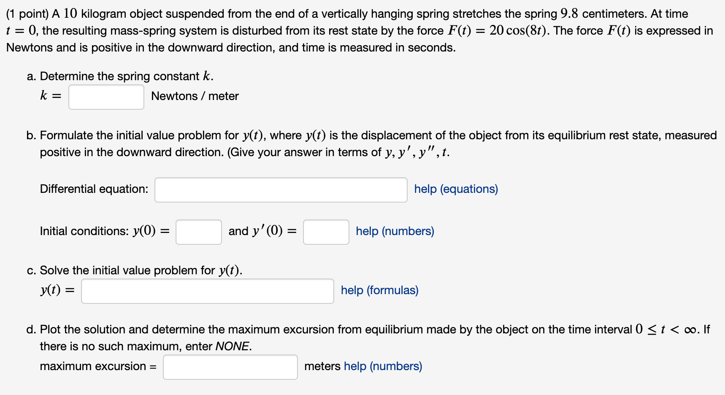Select the y(0) initial condition box
Image resolution: width=725 pixels, height=395 pixels.
(x=198, y=232)
